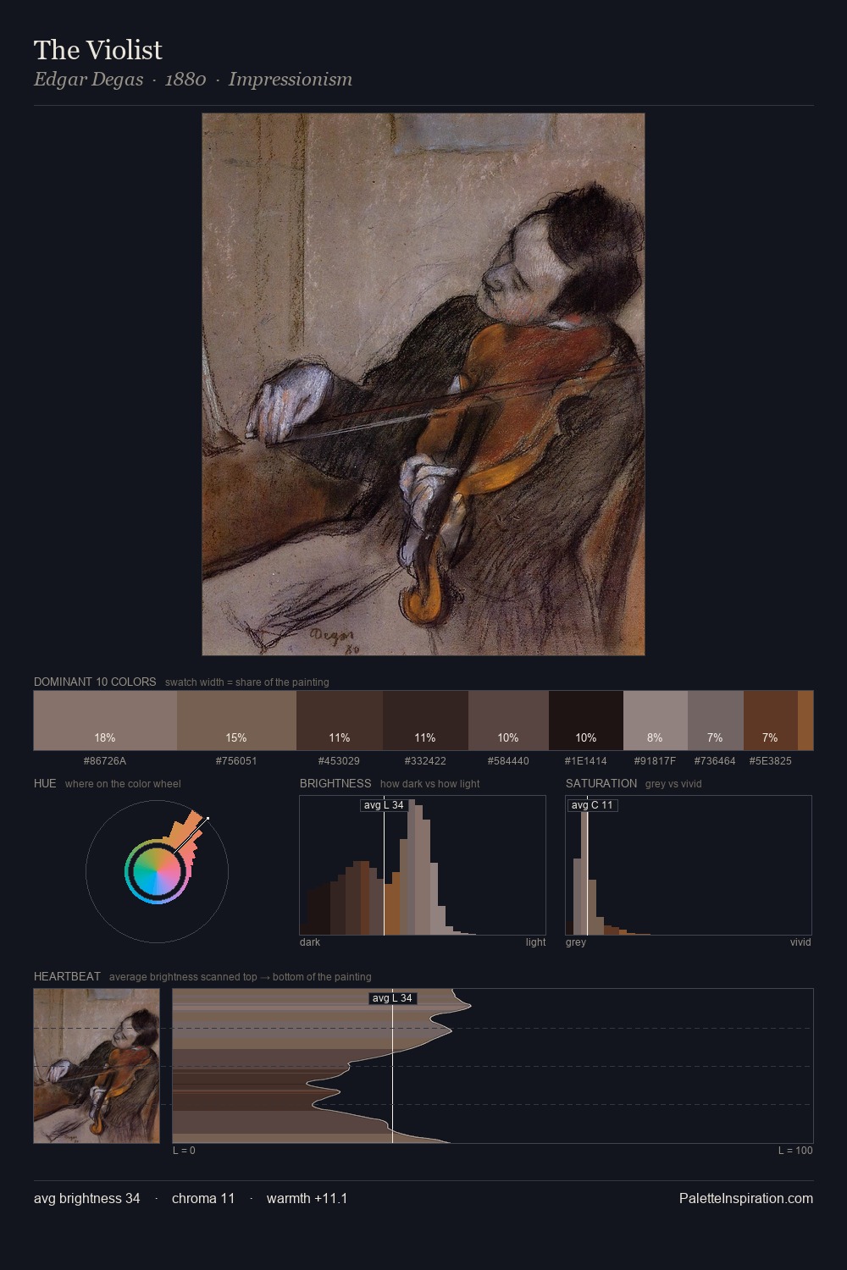Click the "dark" axis label
The image size is (847, 1270).
pyautogui.click(x=310, y=942)
